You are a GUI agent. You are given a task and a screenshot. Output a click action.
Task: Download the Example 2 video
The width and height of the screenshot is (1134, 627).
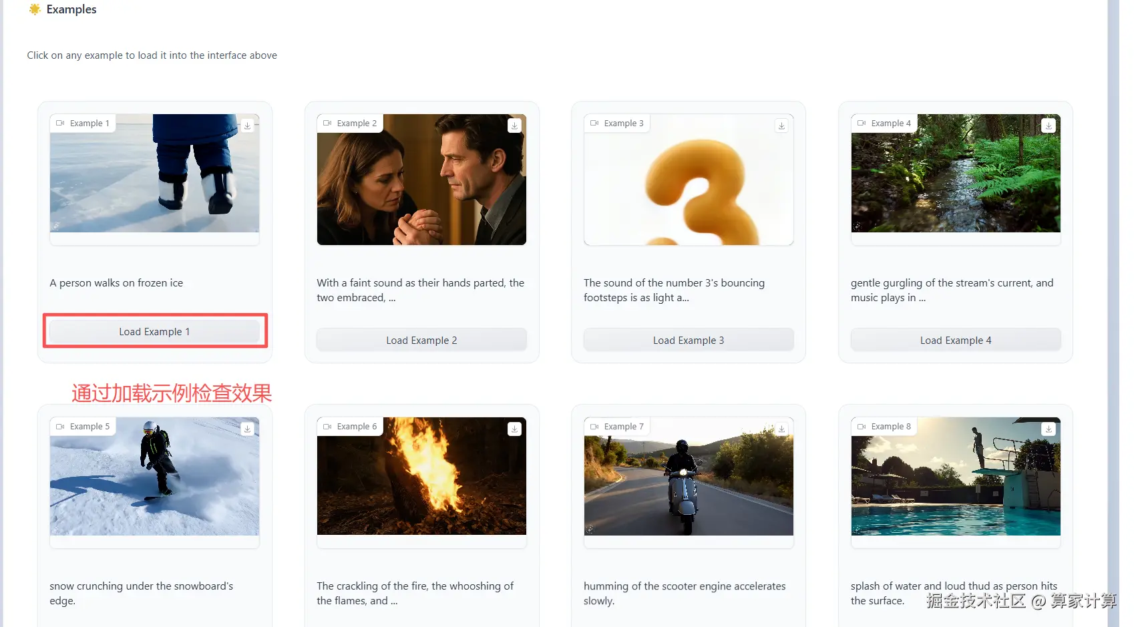pyautogui.click(x=514, y=126)
